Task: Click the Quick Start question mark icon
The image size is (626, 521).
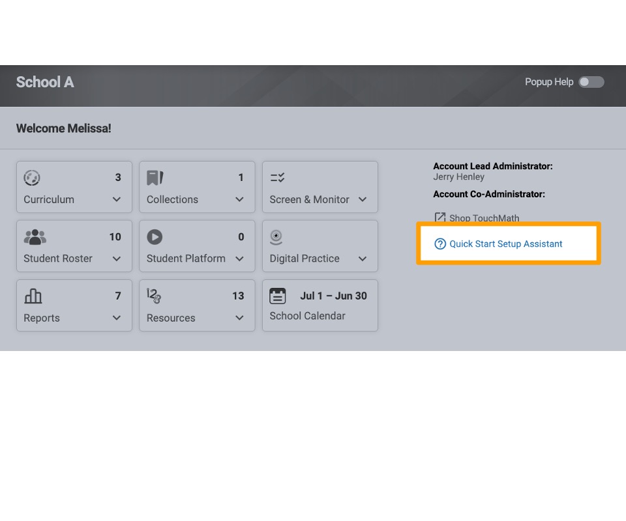Action: point(440,244)
